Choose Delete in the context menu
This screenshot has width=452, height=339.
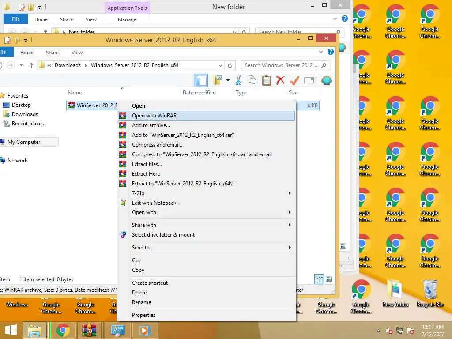207,293
